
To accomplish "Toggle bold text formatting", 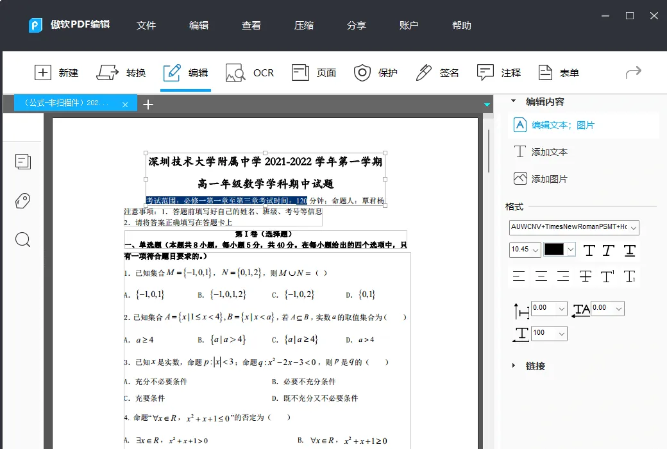I will click(x=589, y=250).
